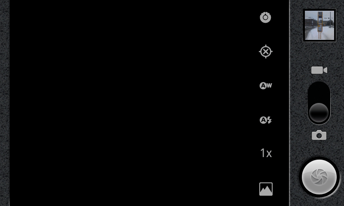Open camera settings dial icon
This screenshot has height=206, width=344.
coord(265,17)
